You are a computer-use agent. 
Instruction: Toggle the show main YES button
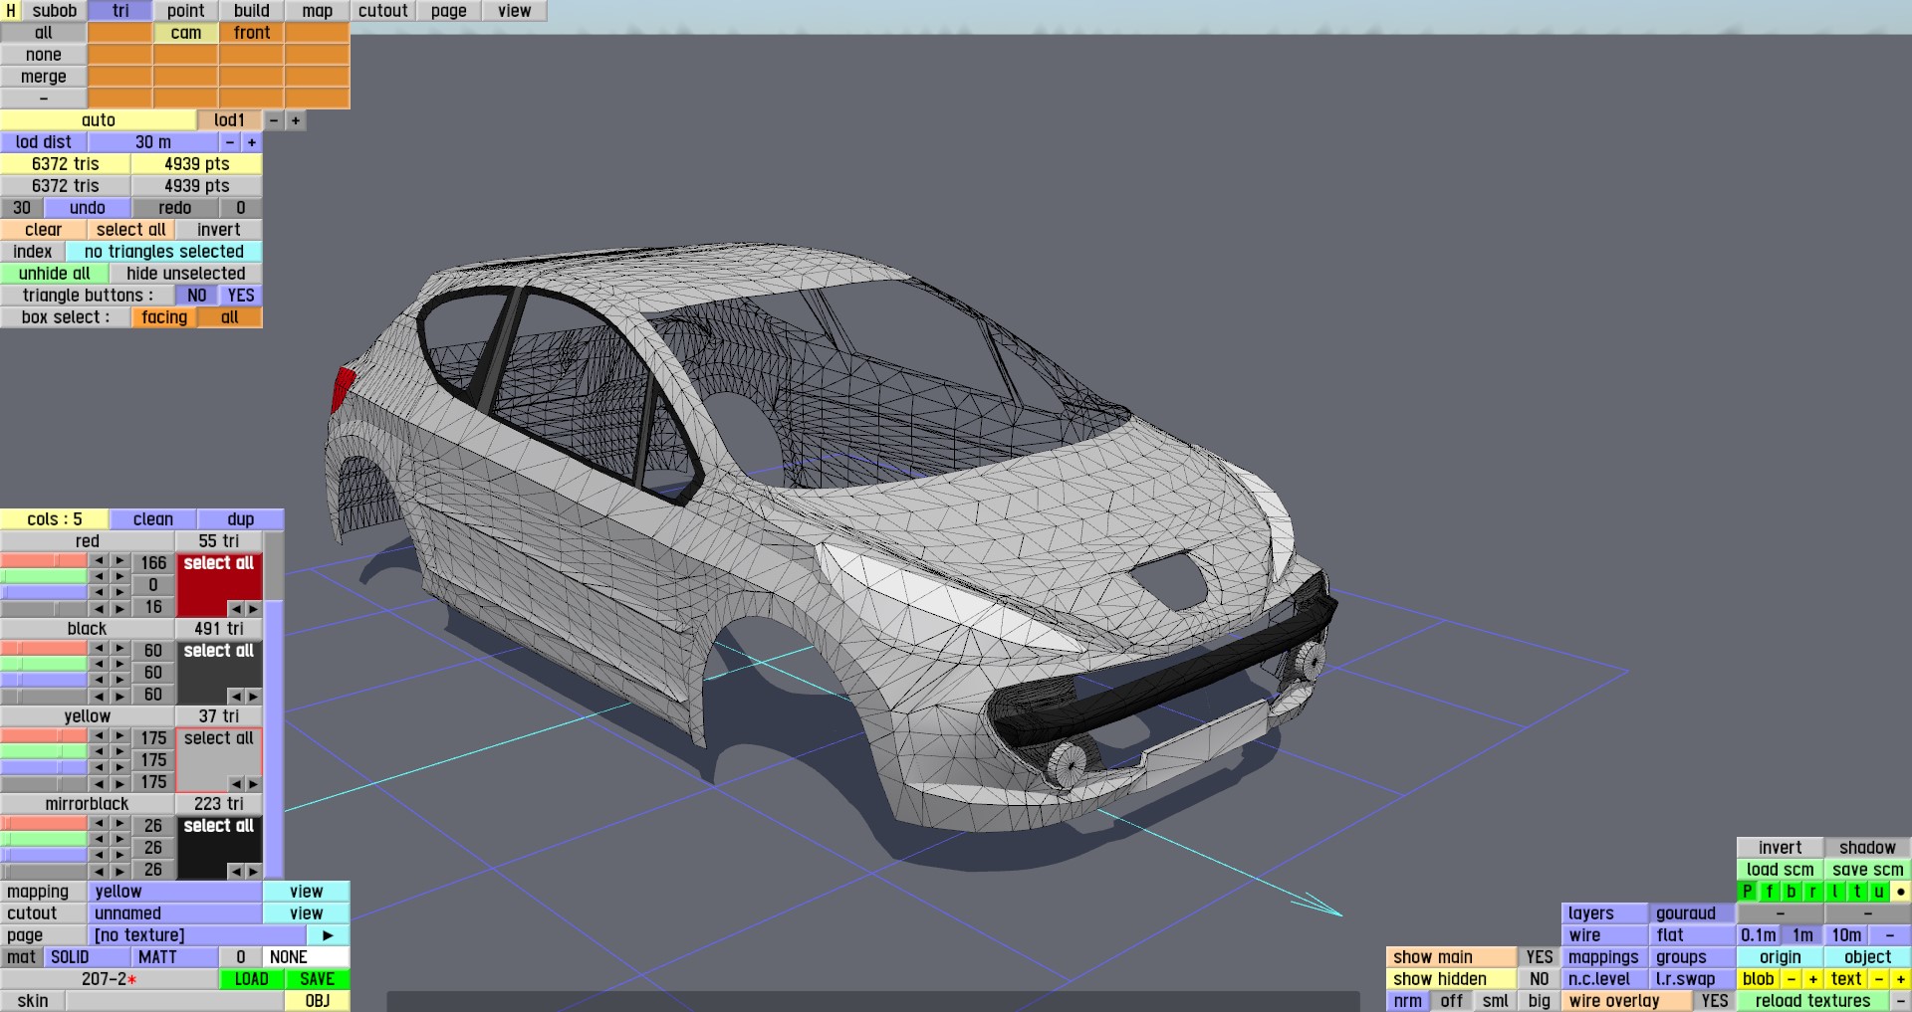click(x=1540, y=957)
